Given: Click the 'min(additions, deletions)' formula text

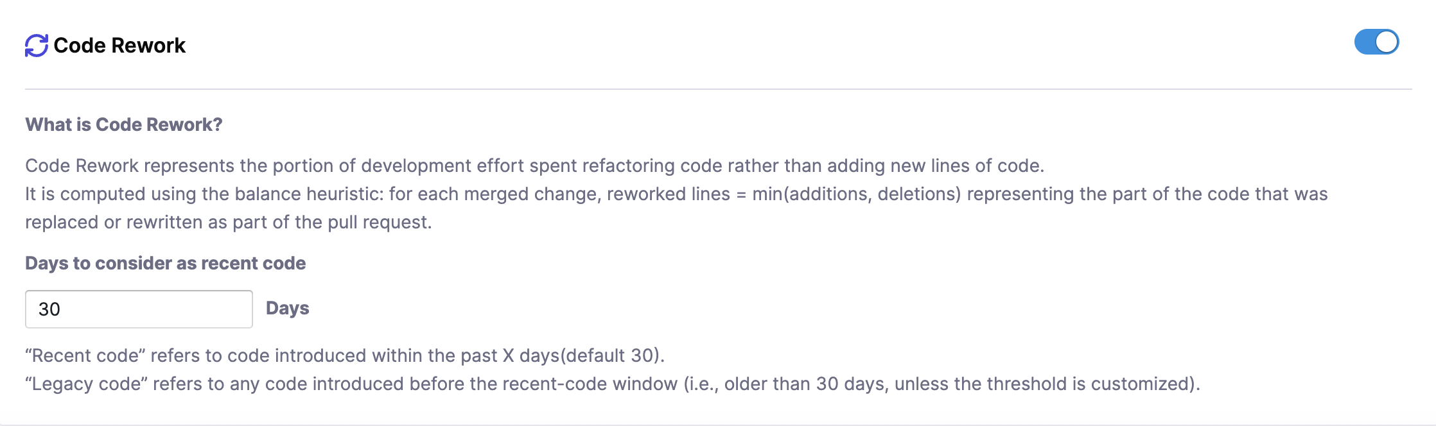Looking at the screenshot, I should pyautogui.click(x=857, y=194).
